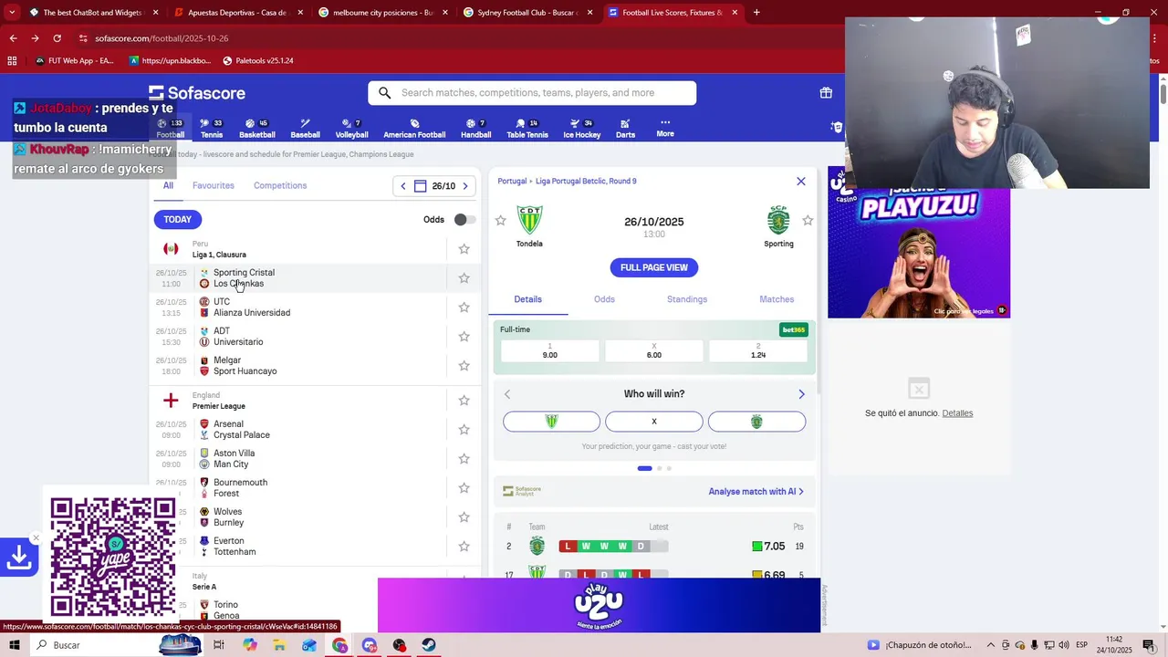This screenshot has width=1168, height=657.
Task: Open the American Football sport icon
Action: pos(414,129)
